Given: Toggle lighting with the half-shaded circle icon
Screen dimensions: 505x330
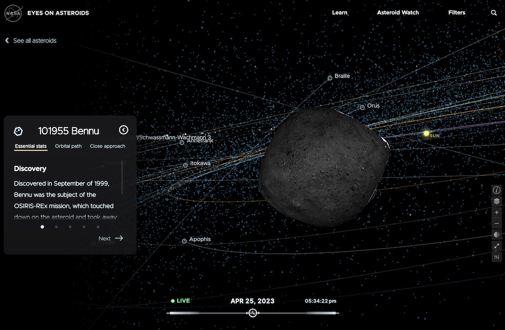Looking at the screenshot, I should pos(497,234).
